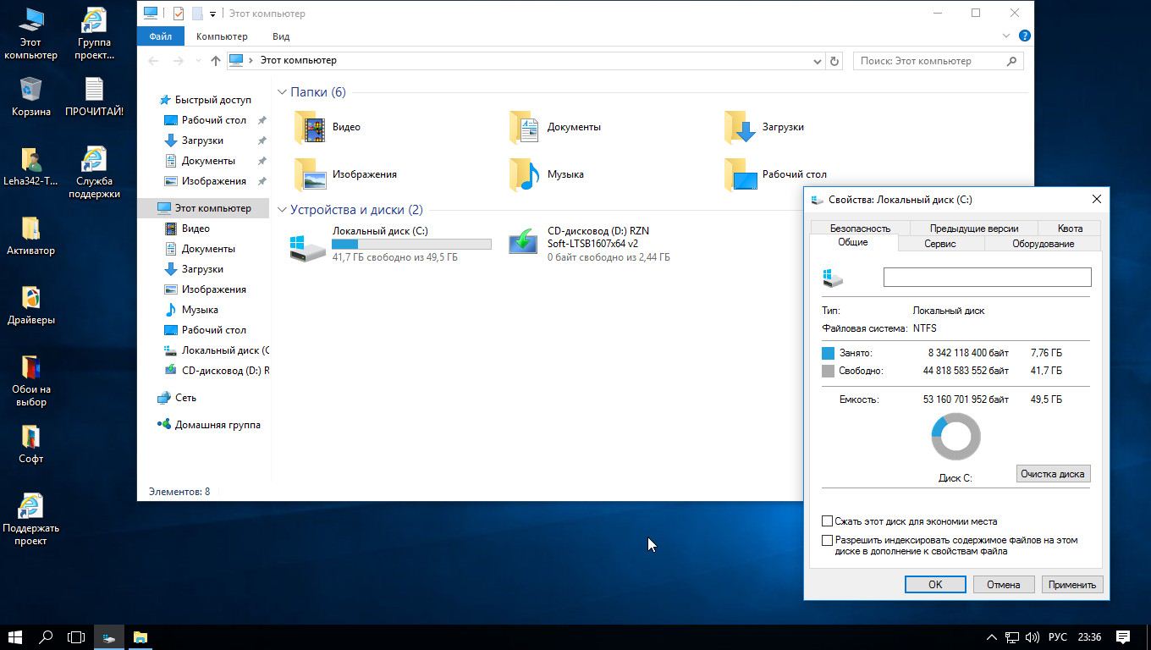Viewport: 1151px width, 650px height.
Task: Click the disk label name field
Action: point(987,277)
